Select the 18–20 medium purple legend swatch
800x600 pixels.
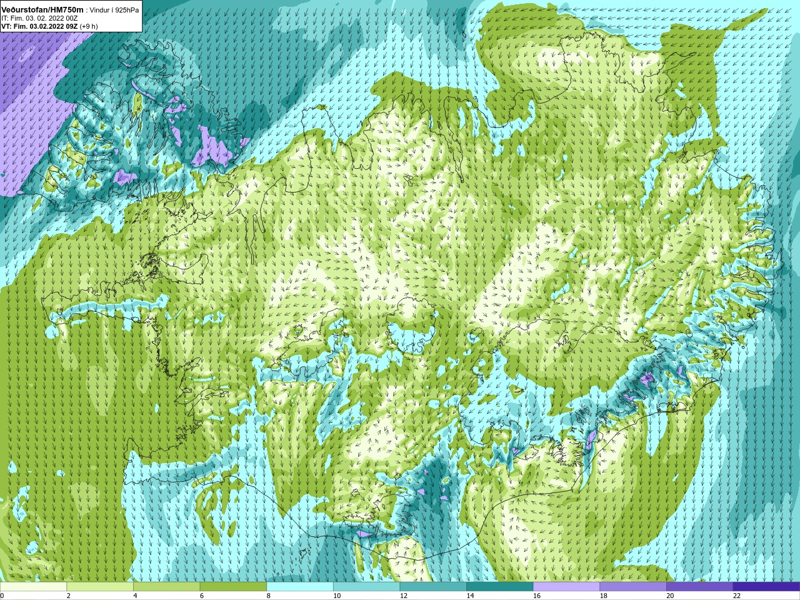(x=633, y=586)
